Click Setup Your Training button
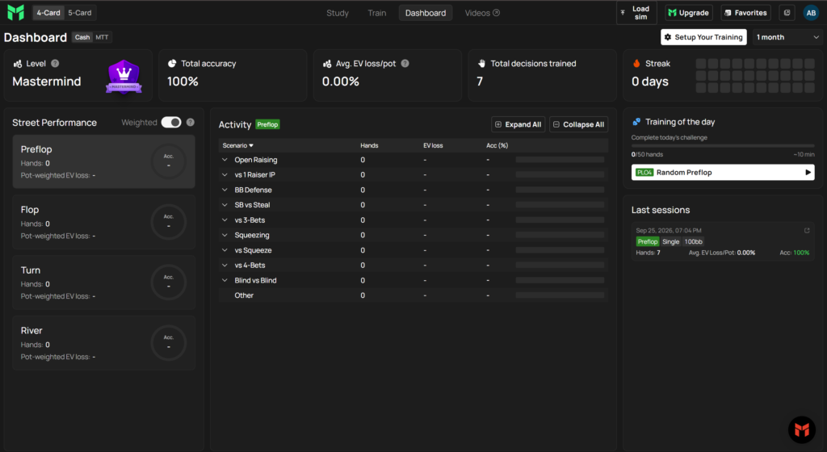The height and width of the screenshot is (452, 827). [x=703, y=37]
